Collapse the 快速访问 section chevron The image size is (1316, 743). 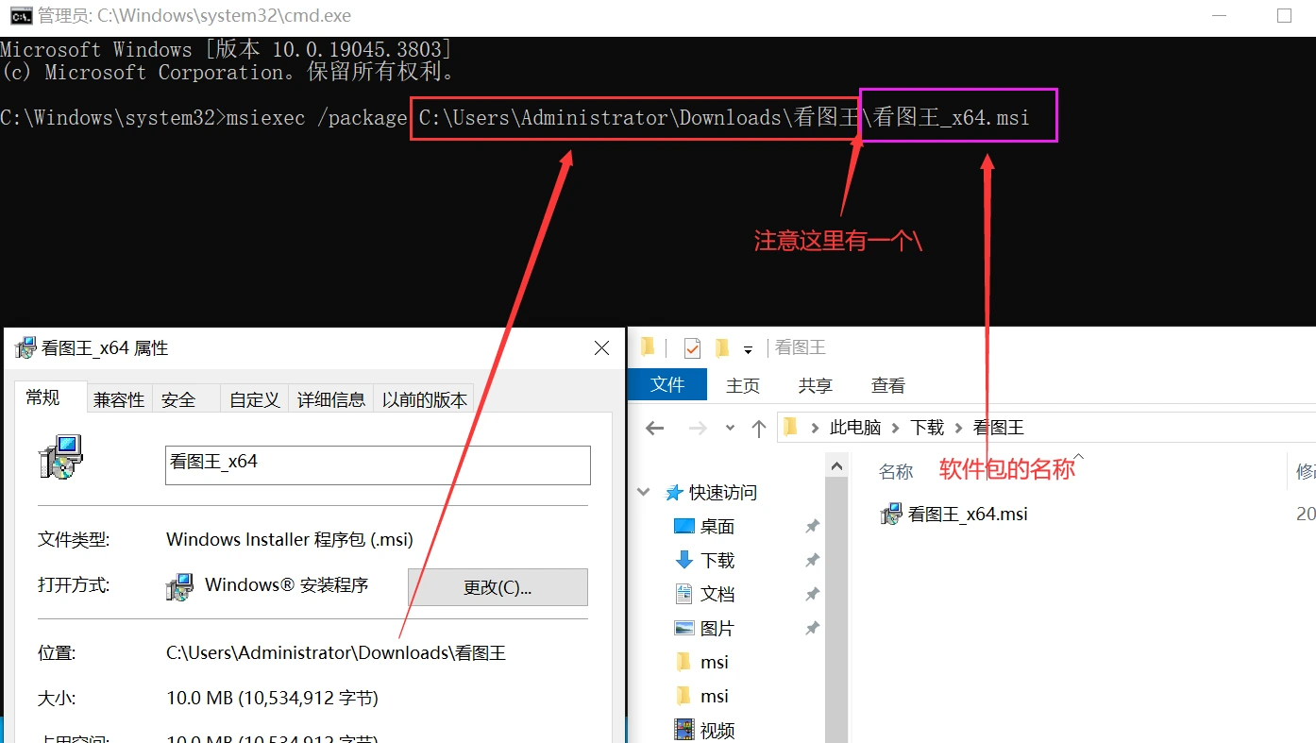pyautogui.click(x=643, y=491)
